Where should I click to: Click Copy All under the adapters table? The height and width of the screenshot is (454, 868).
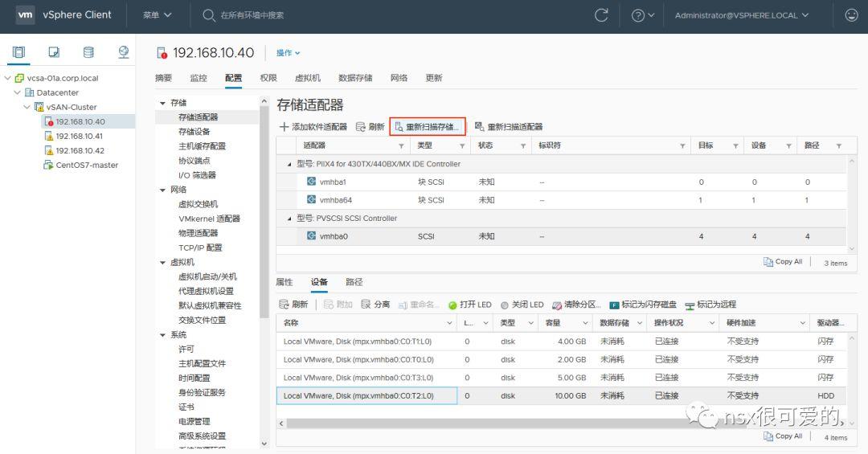(x=784, y=262)
